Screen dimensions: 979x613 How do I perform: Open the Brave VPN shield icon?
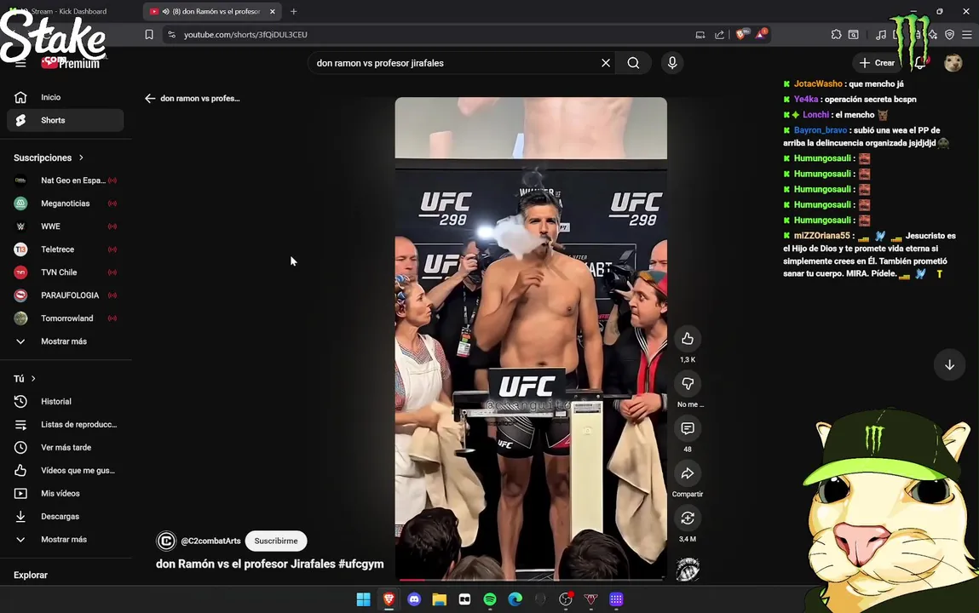(x=949, y=35)
